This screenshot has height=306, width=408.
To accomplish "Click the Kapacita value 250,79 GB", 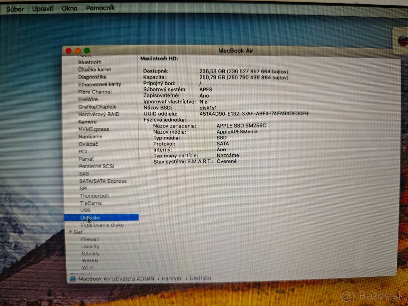I will [x=244, y=78].
